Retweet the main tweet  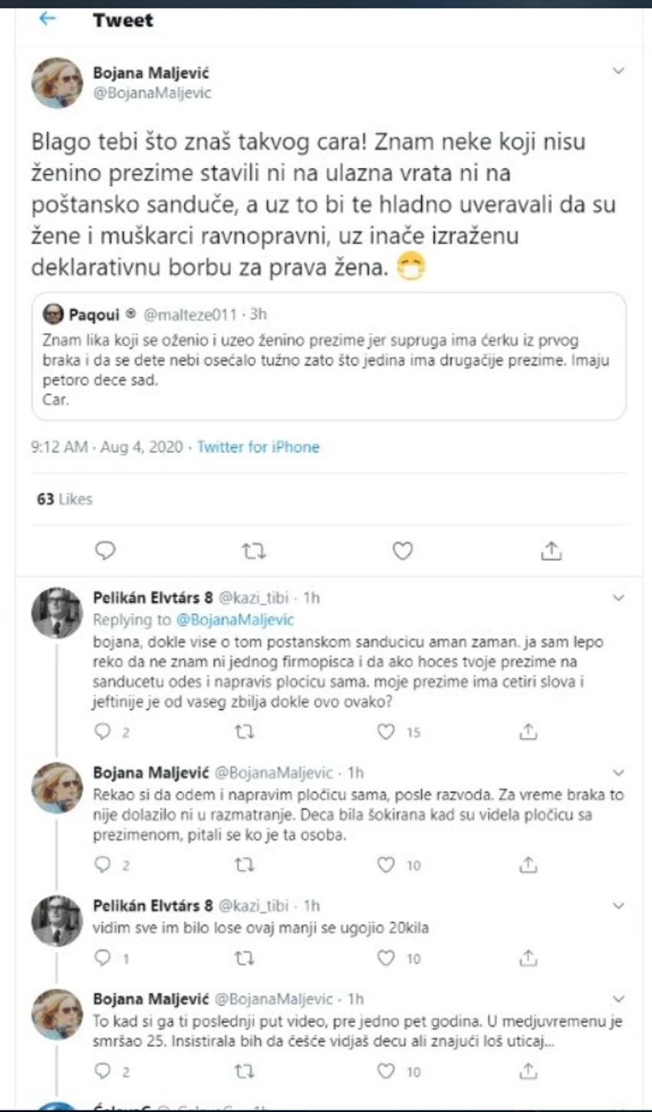254,551
